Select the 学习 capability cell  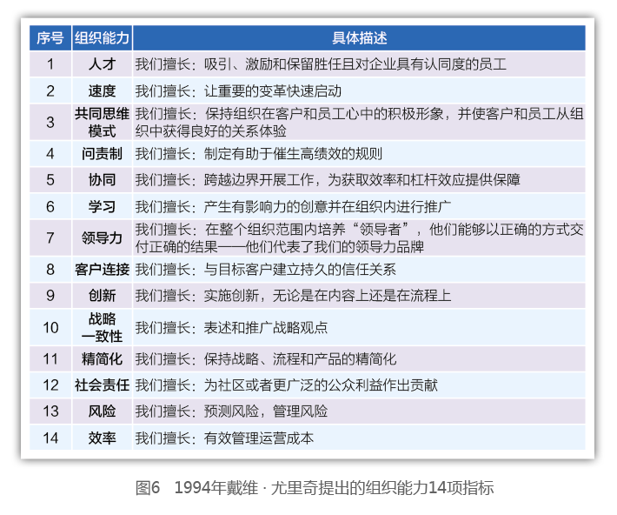[x=102, y=206]
